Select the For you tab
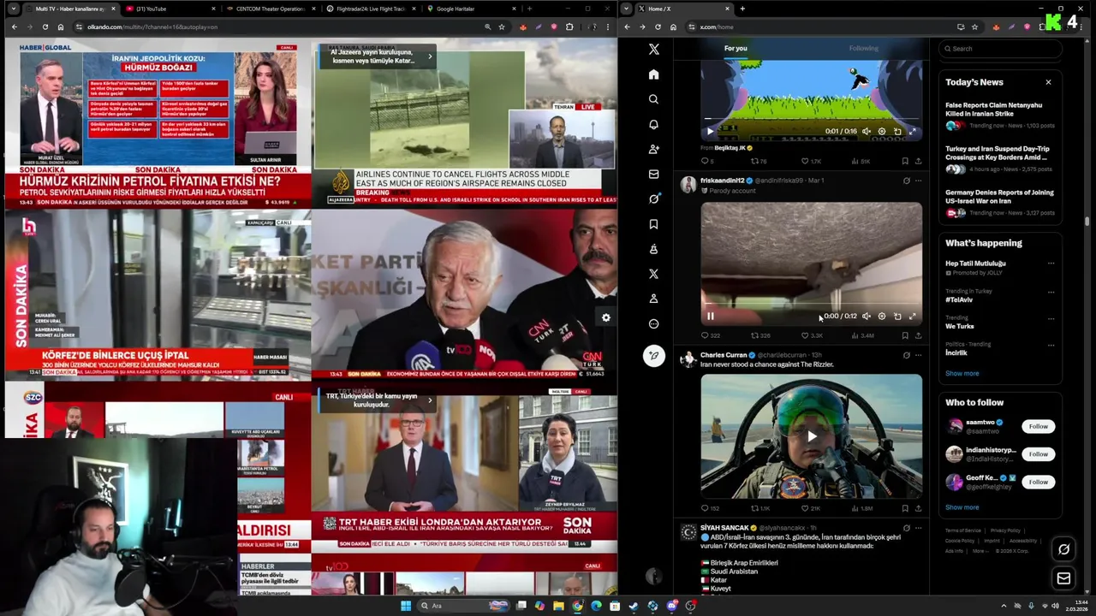Viewport: 1096px width, 616px height. pyautogui.click(x=736, y=48)
